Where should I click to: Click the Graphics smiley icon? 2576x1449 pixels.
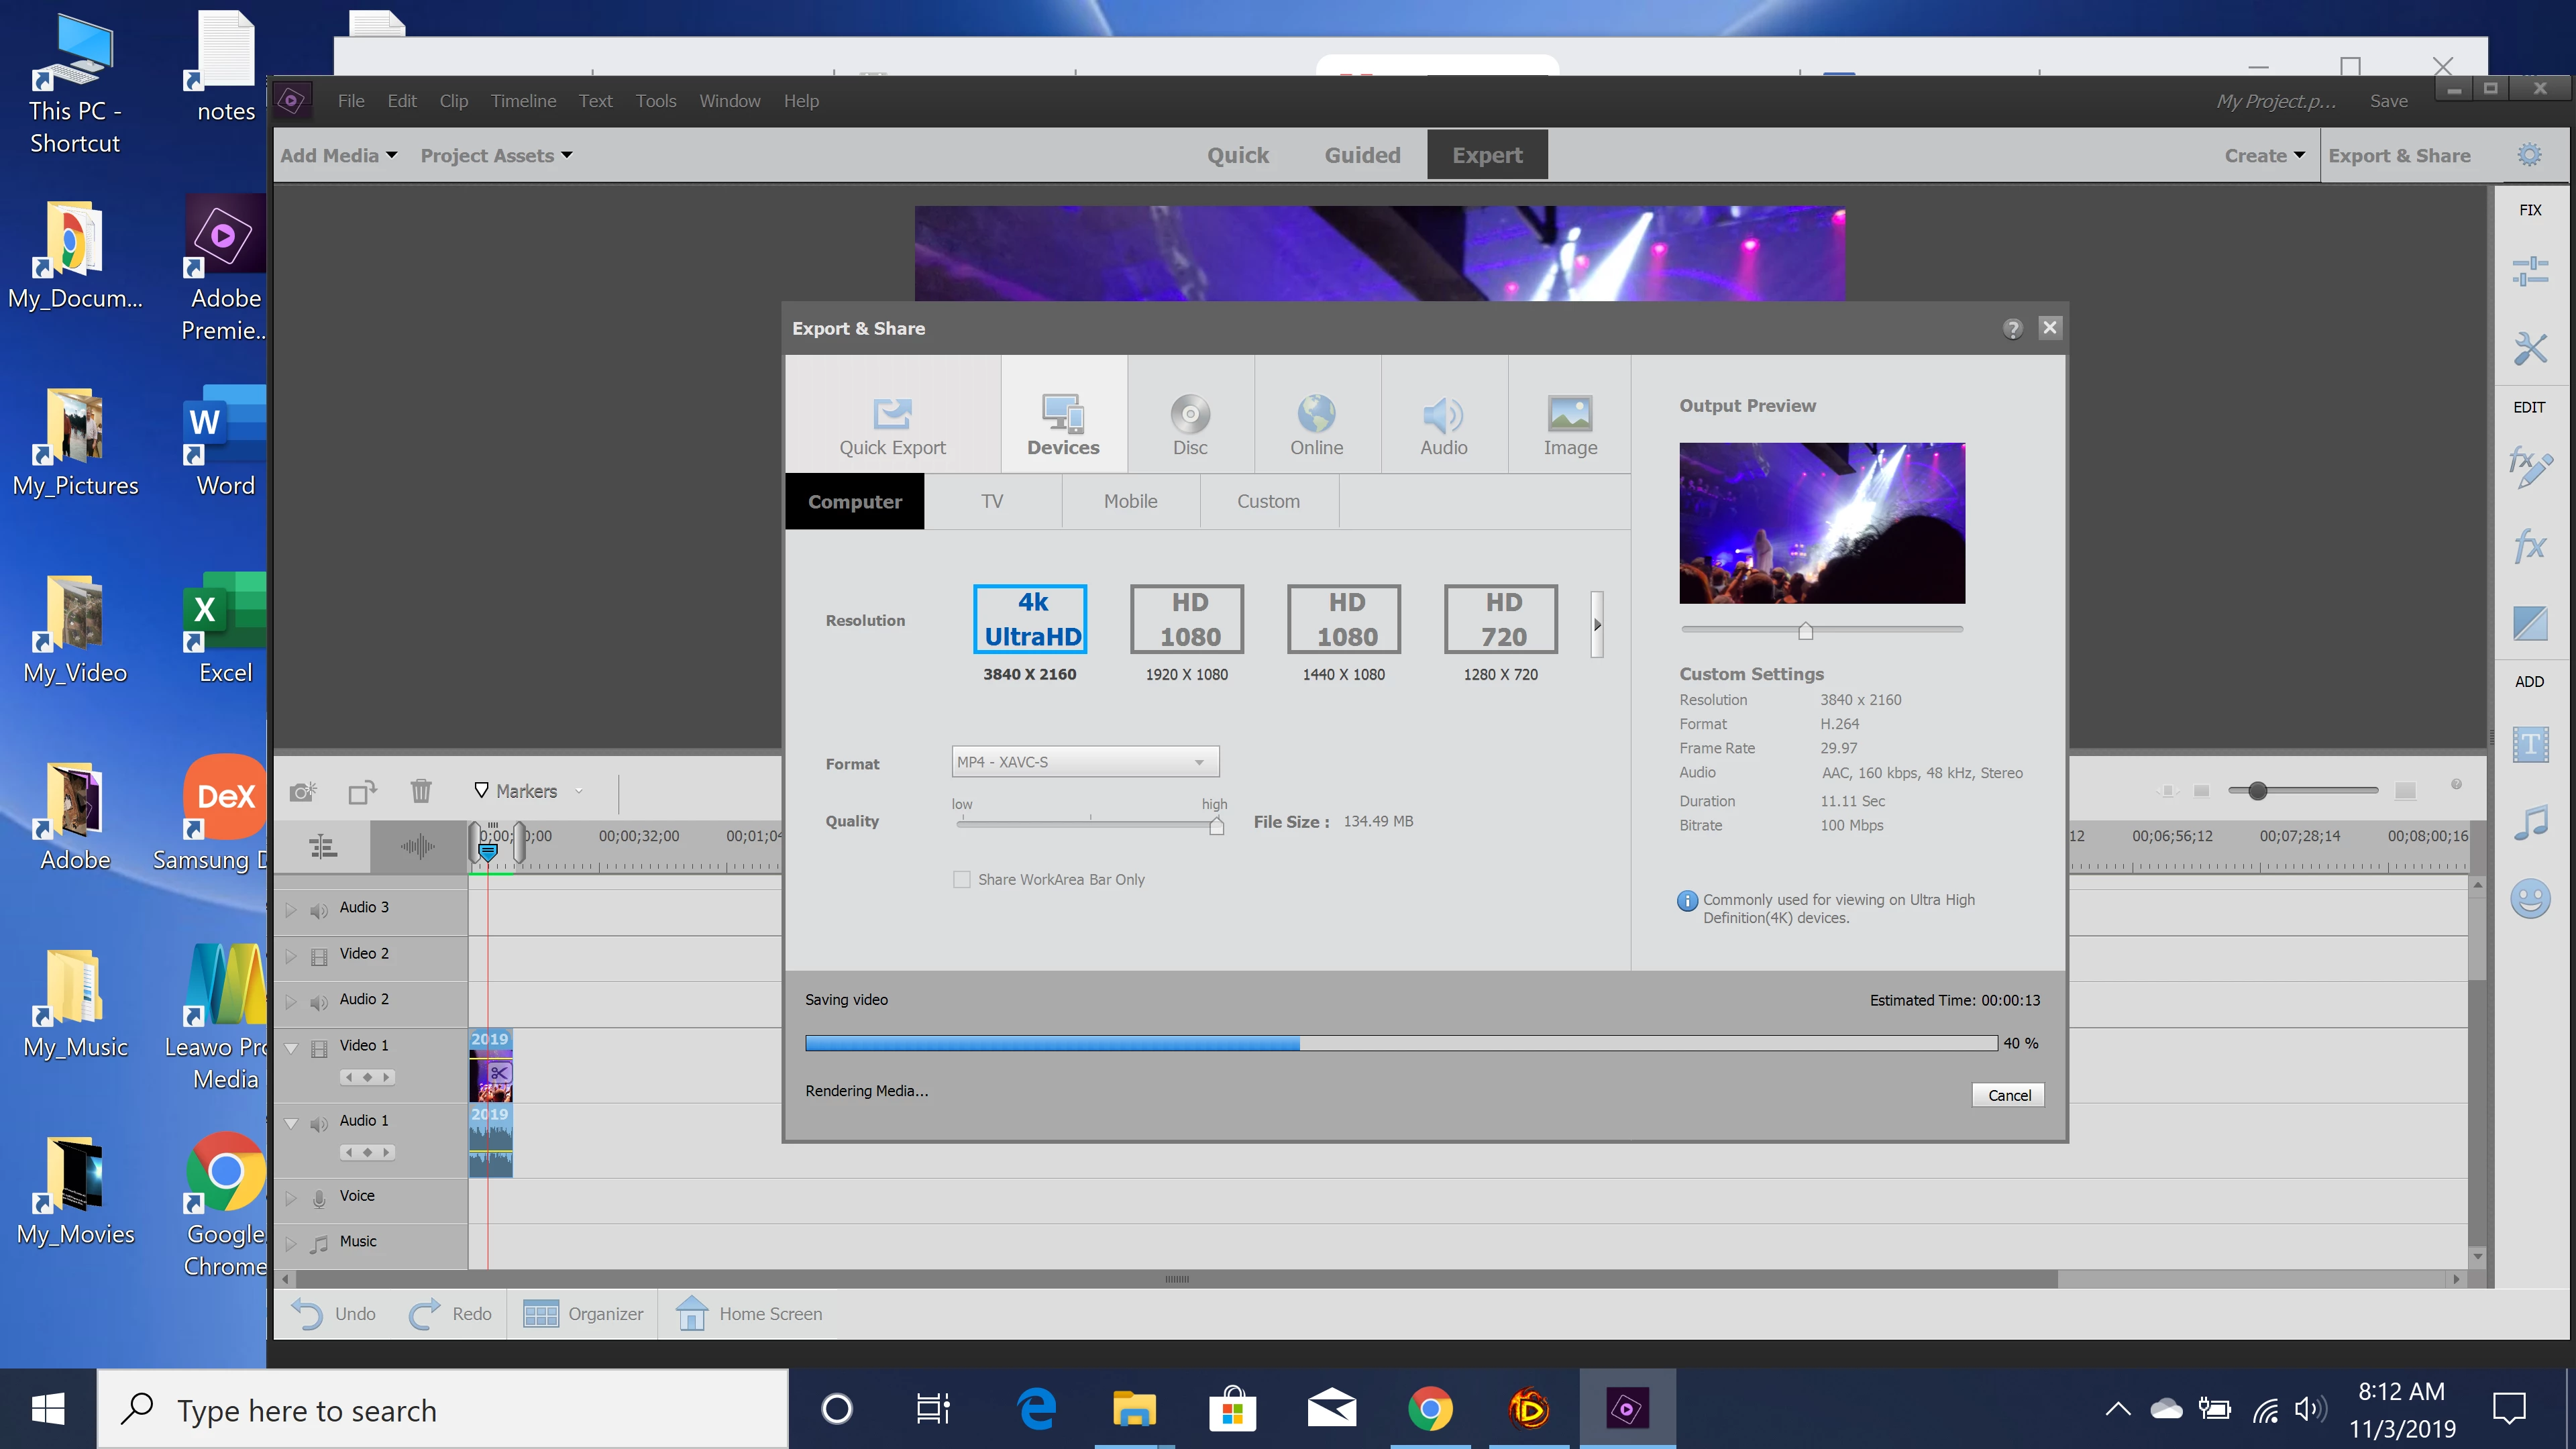click(x=2530, y=898)
